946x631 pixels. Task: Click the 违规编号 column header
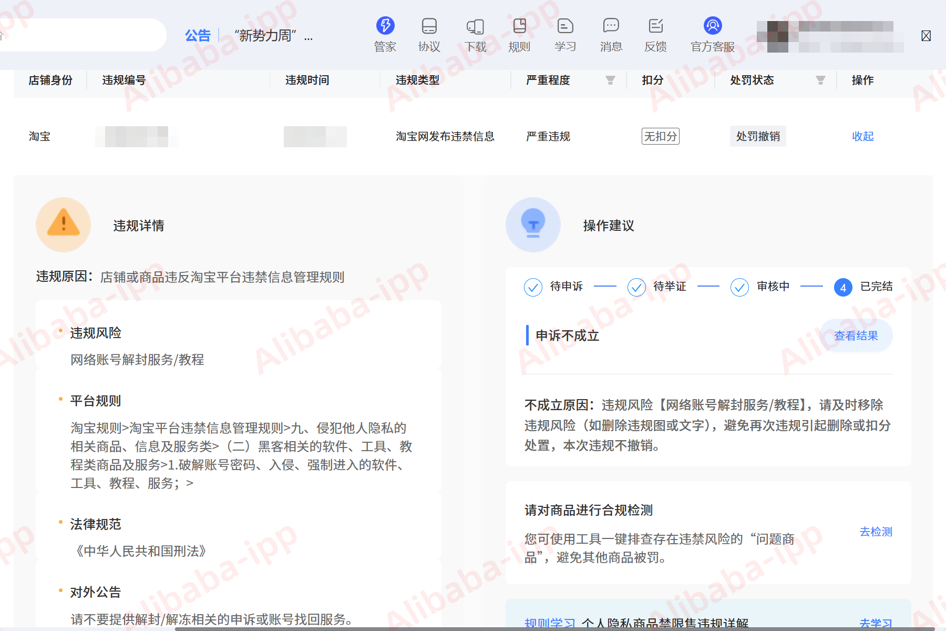pos(124,80)
